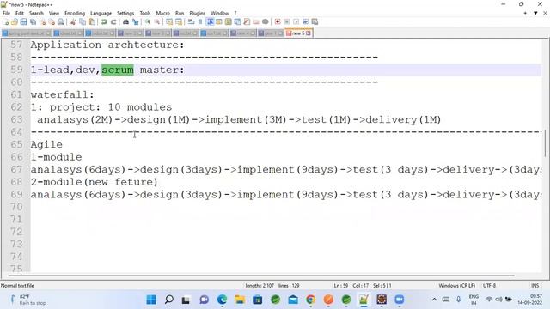Open Zoom from the taskbar

click(399, 300)
